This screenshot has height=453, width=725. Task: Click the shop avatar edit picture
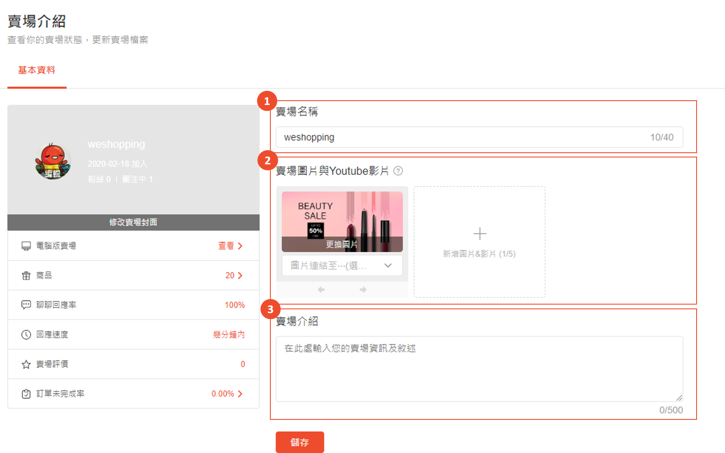pos(53,162)
